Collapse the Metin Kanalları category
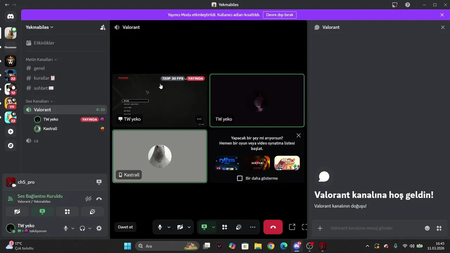 [x=41, y=60]
